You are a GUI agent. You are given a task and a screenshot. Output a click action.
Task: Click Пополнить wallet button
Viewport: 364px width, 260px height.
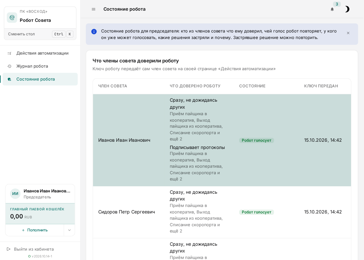[x=35, y=230]
